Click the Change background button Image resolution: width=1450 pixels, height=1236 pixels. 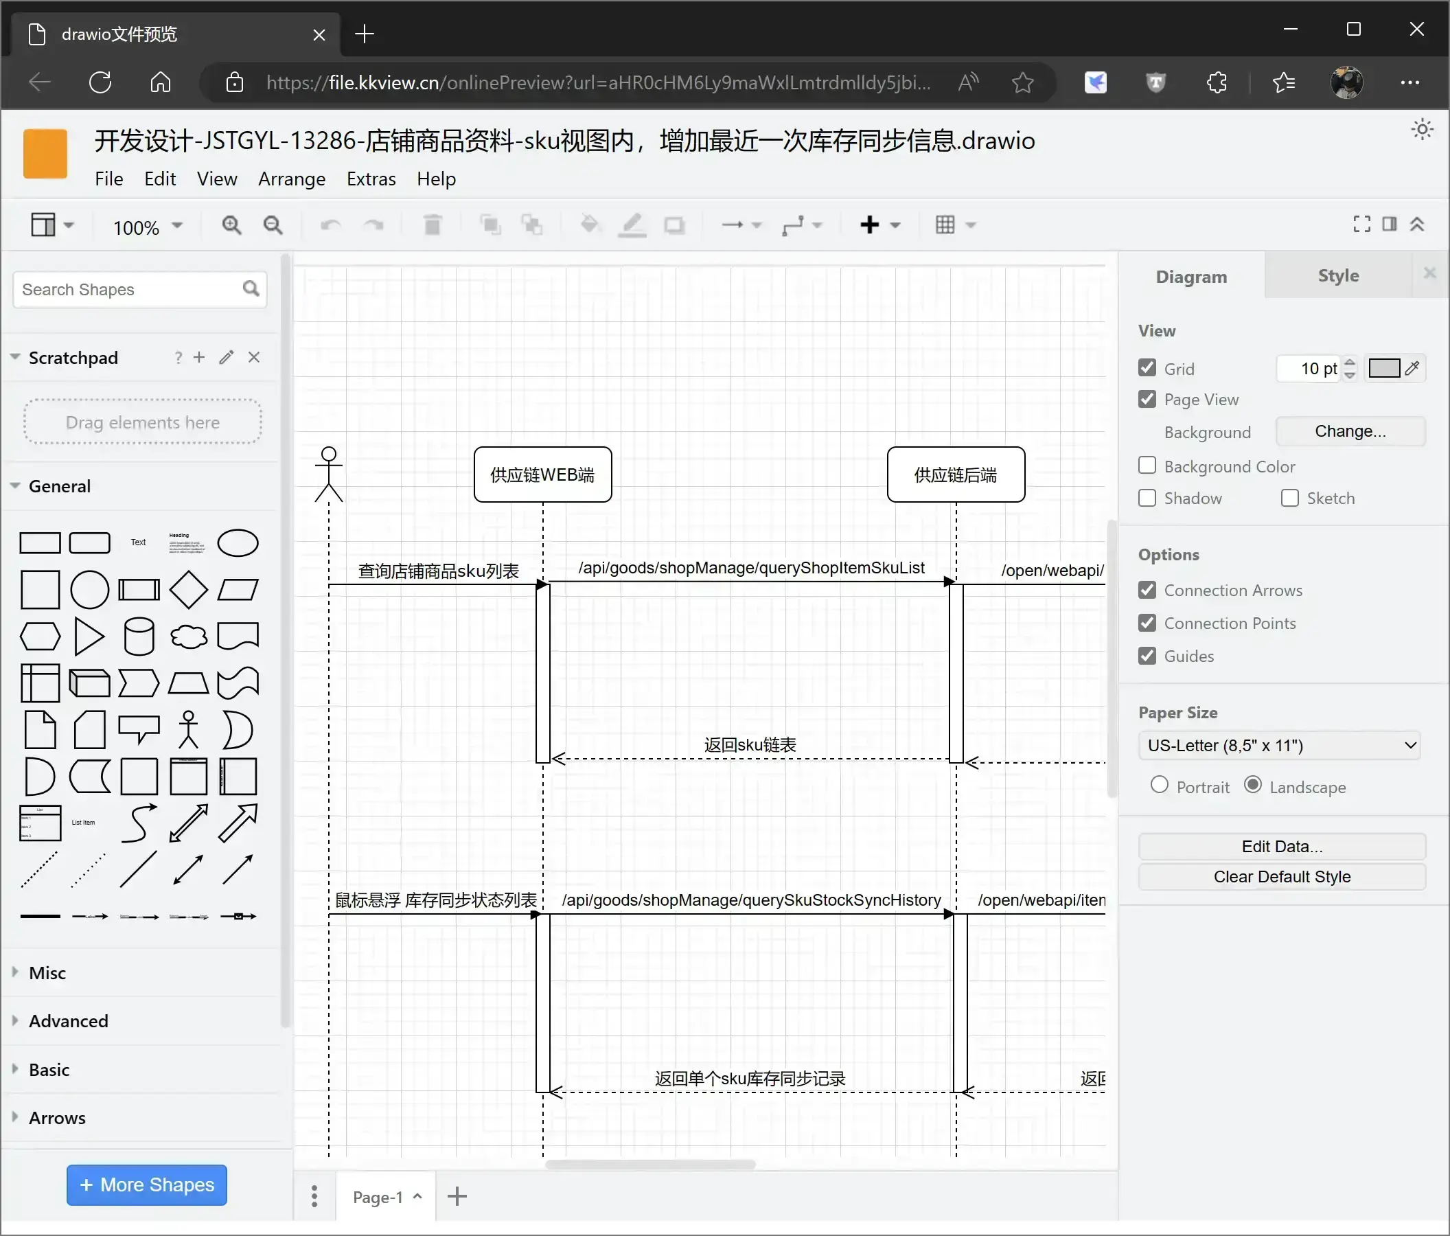click(1348, 431)
